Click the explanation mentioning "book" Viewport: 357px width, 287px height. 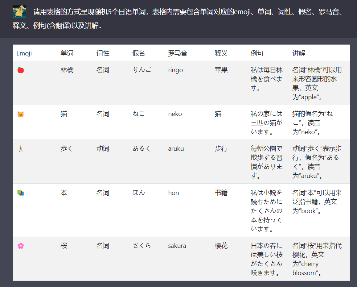tap(317, 202)
